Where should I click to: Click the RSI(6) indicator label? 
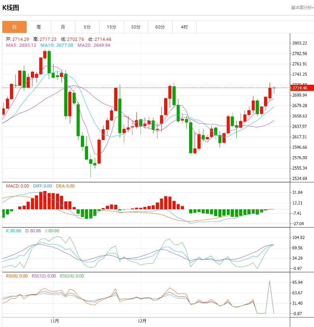(16, 276)
